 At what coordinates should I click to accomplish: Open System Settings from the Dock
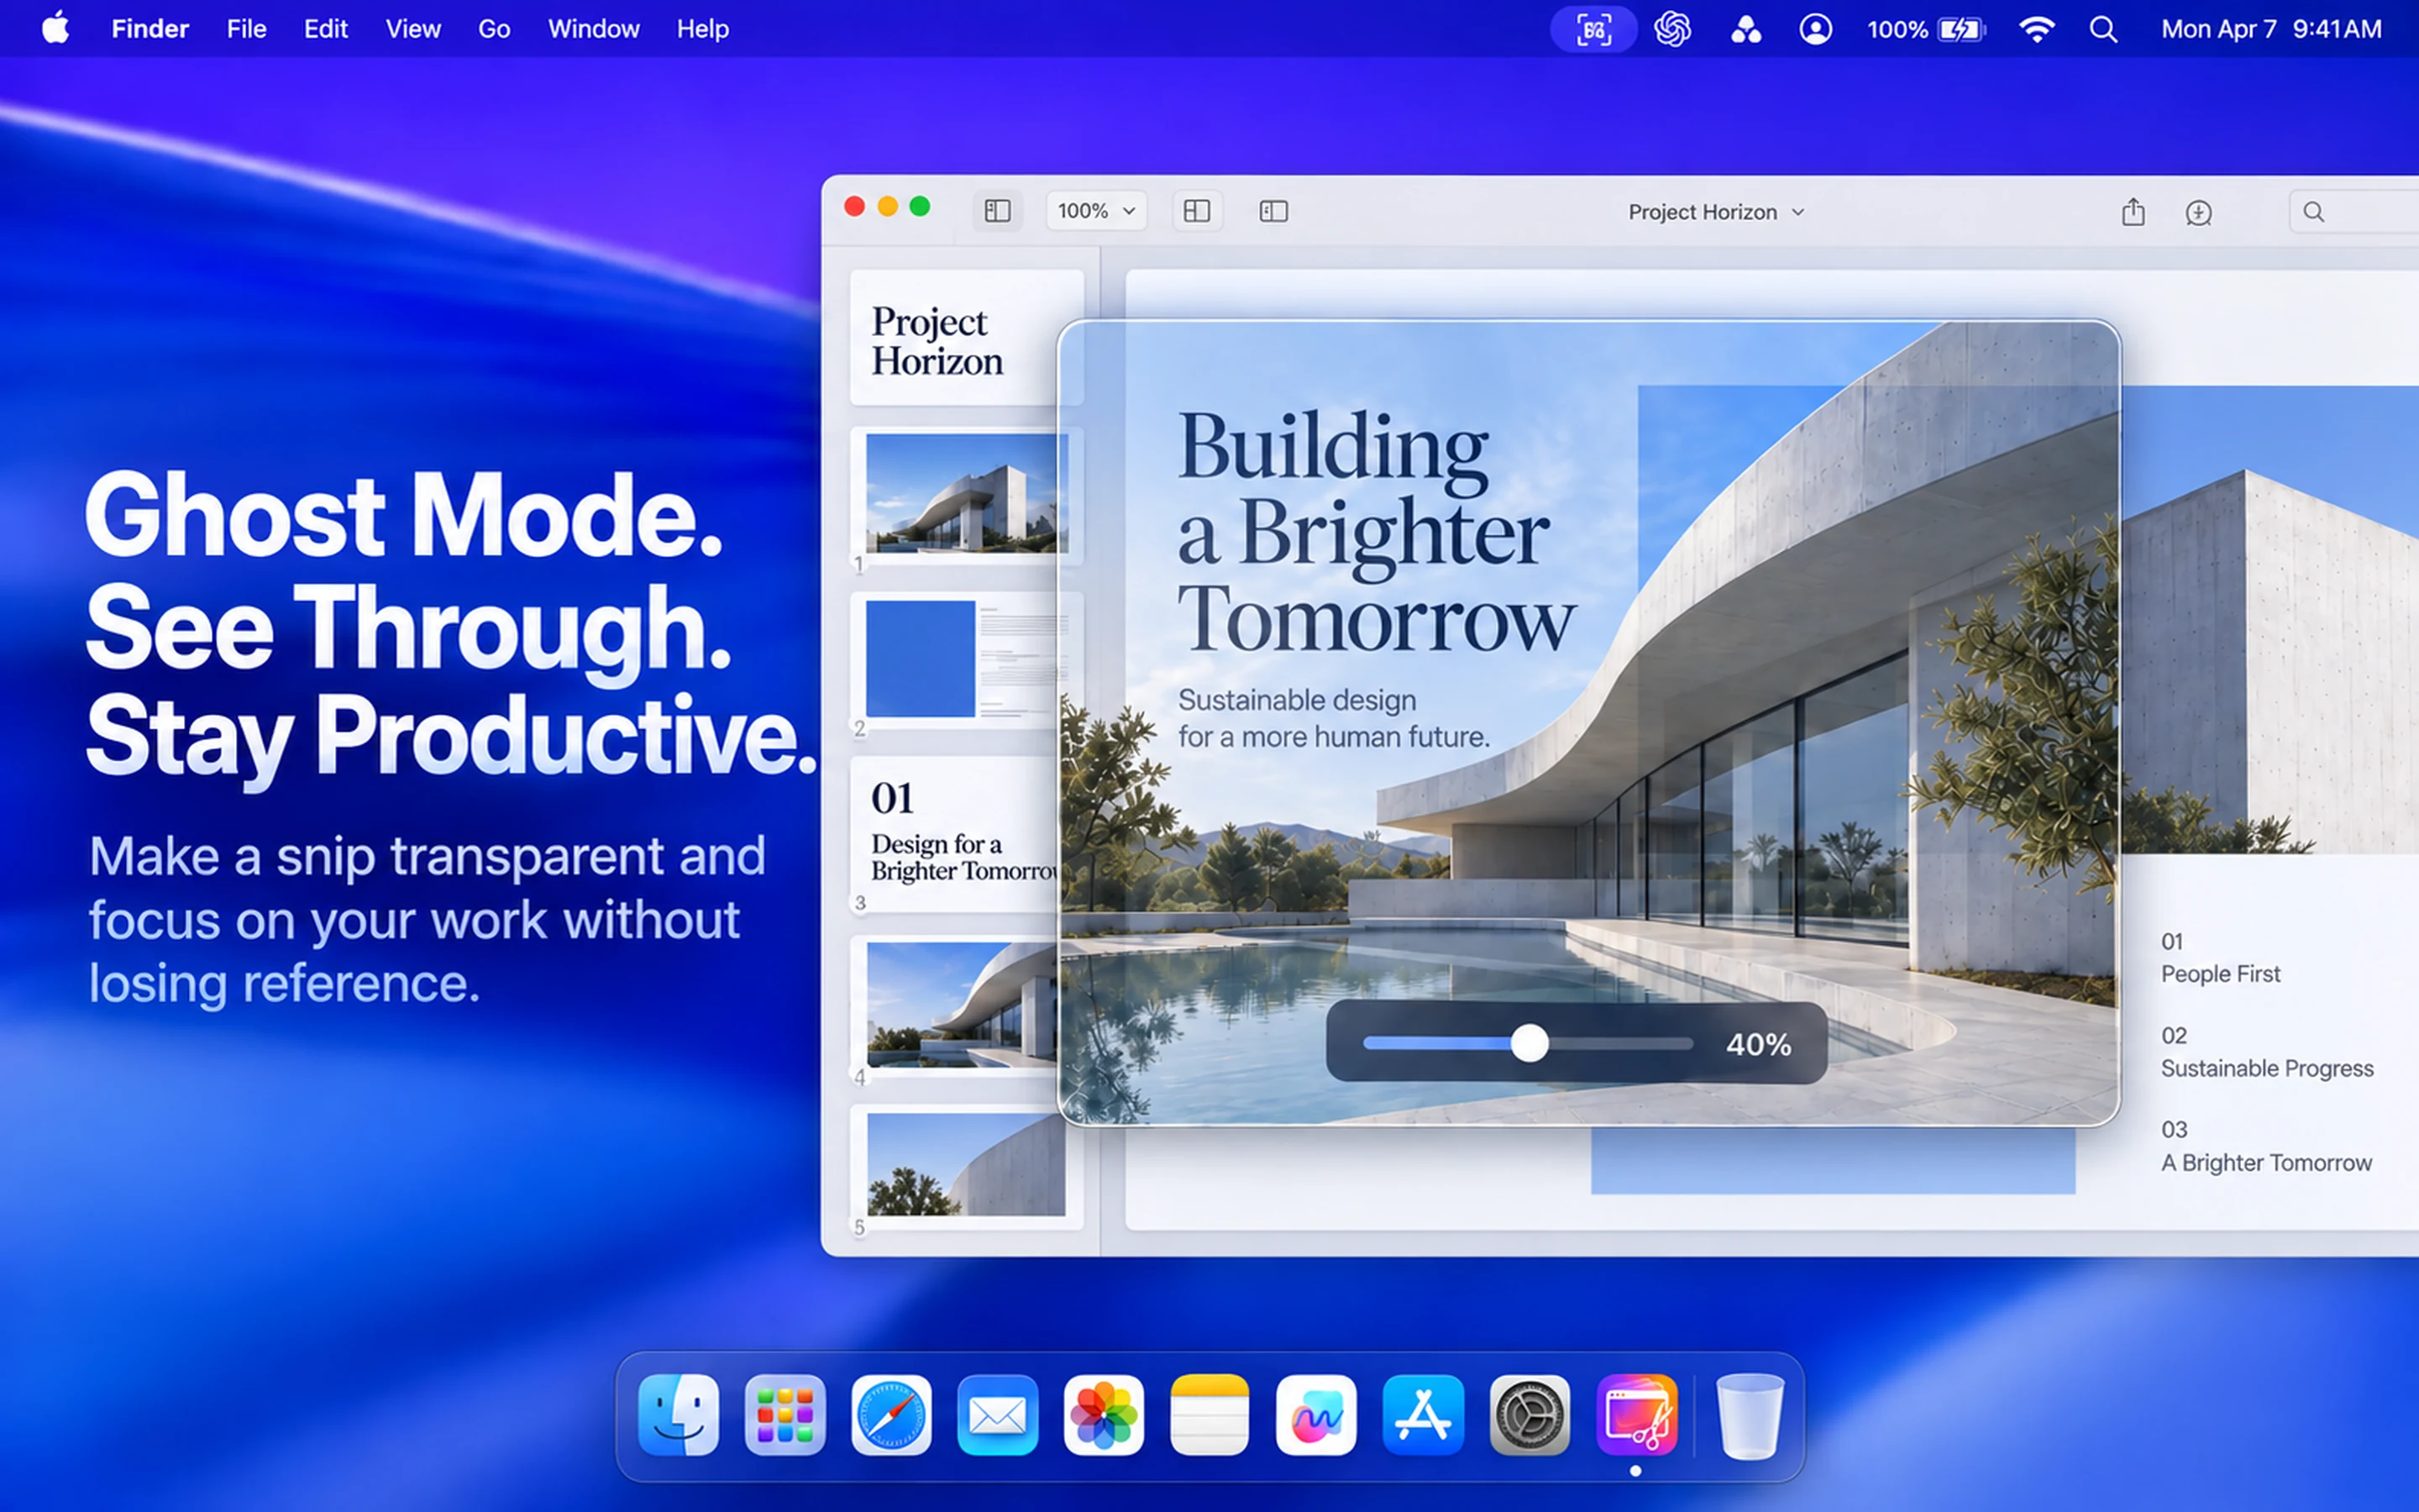click(x=1530, y=1415)
